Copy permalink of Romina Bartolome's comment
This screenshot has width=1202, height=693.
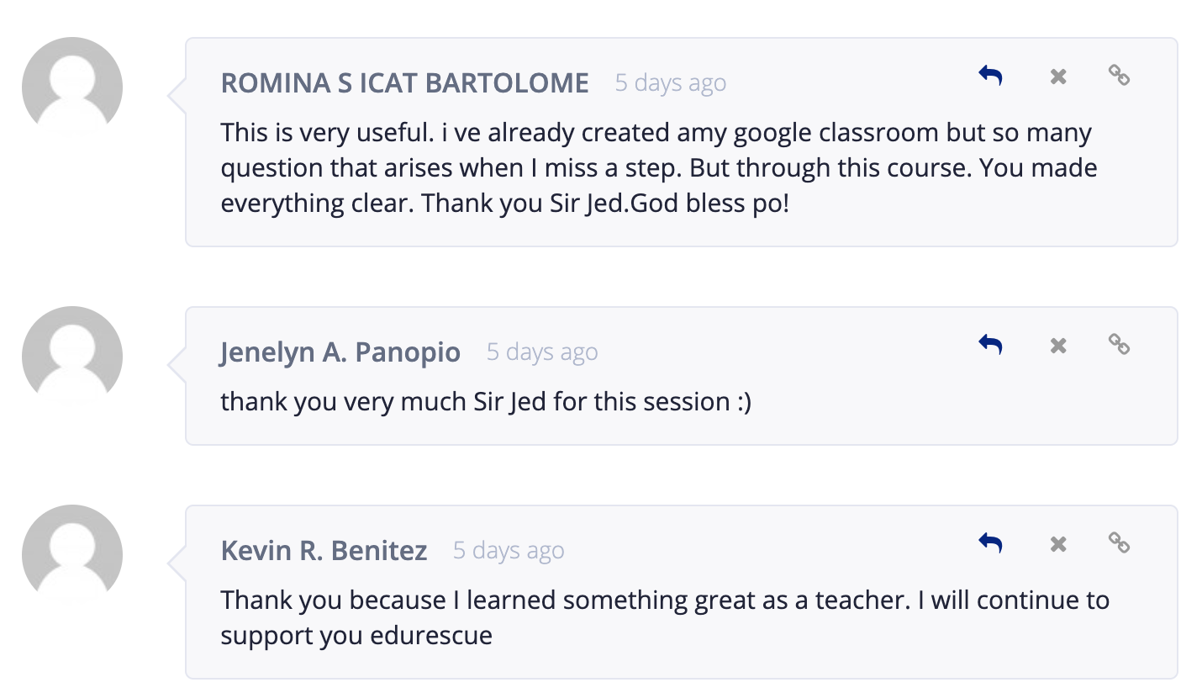click(x=1119, y=76)
